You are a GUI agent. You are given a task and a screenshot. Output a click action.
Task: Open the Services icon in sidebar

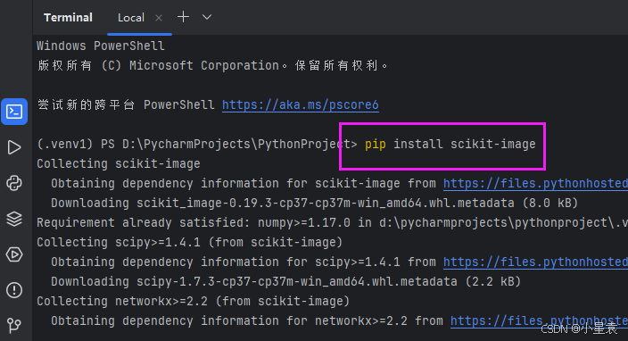tap(14, 254)
